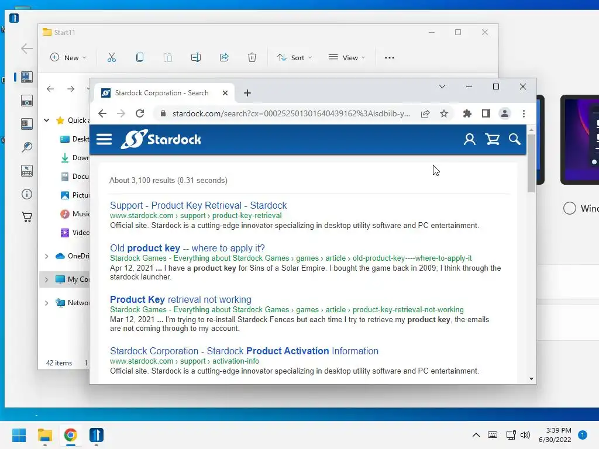Viewport: 599px width, 449px height.
Task: Open Stardock hamburger menu
Action: click(104, 139)
